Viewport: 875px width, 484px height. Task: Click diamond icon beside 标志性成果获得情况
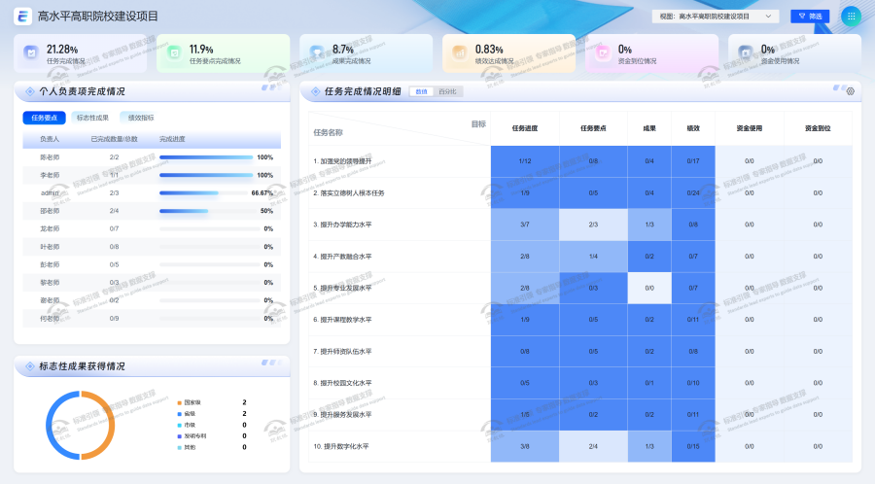(30, 366)
